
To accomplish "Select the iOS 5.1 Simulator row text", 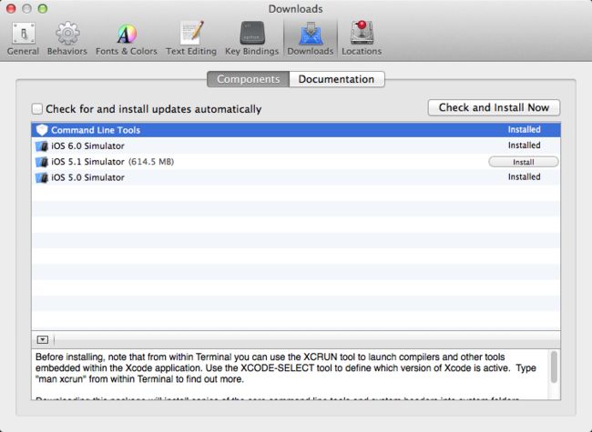I will (87, 162).
